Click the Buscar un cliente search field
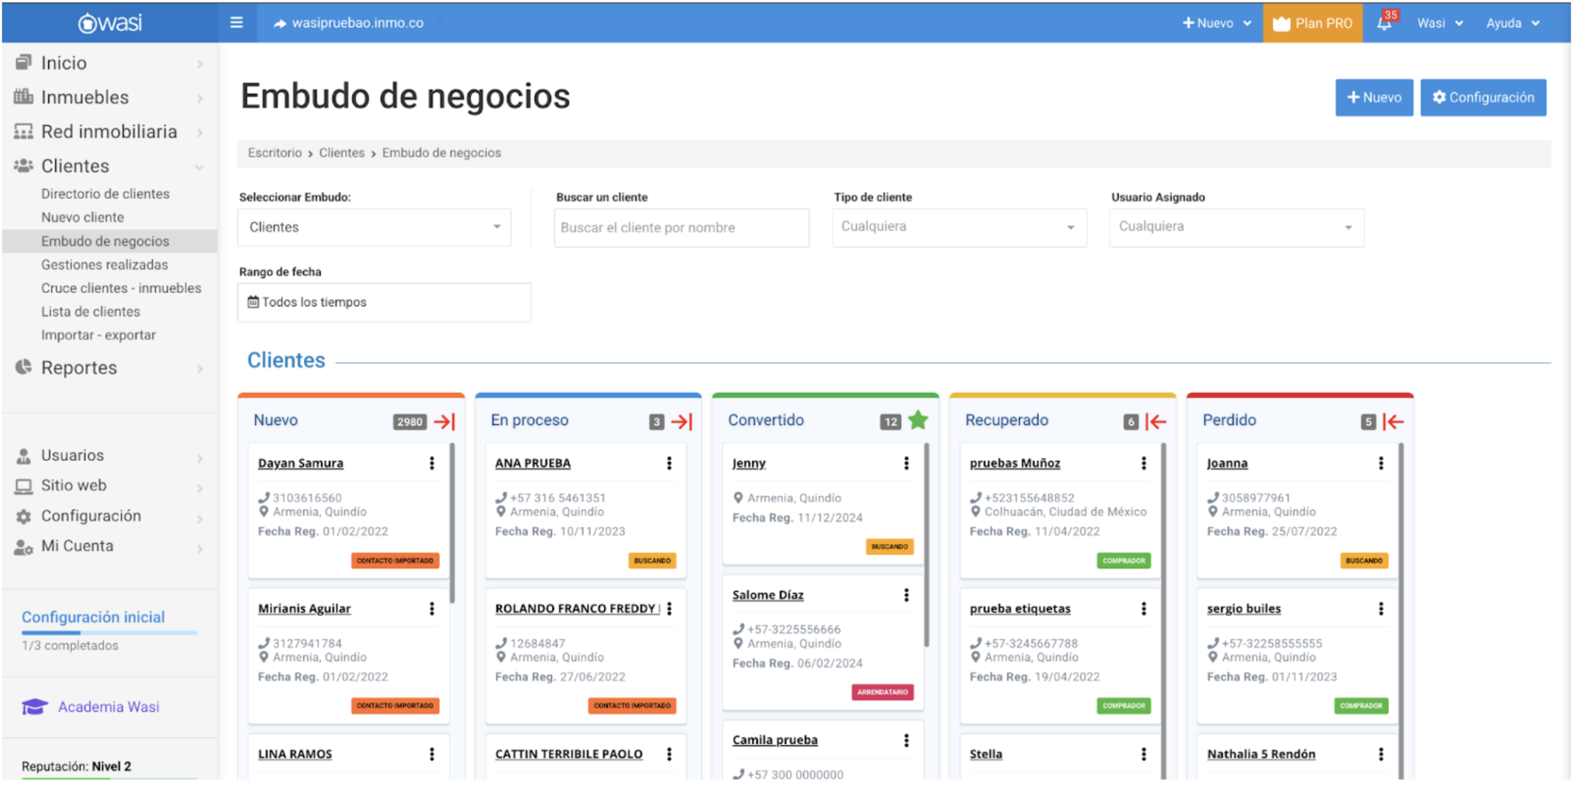 681,227
